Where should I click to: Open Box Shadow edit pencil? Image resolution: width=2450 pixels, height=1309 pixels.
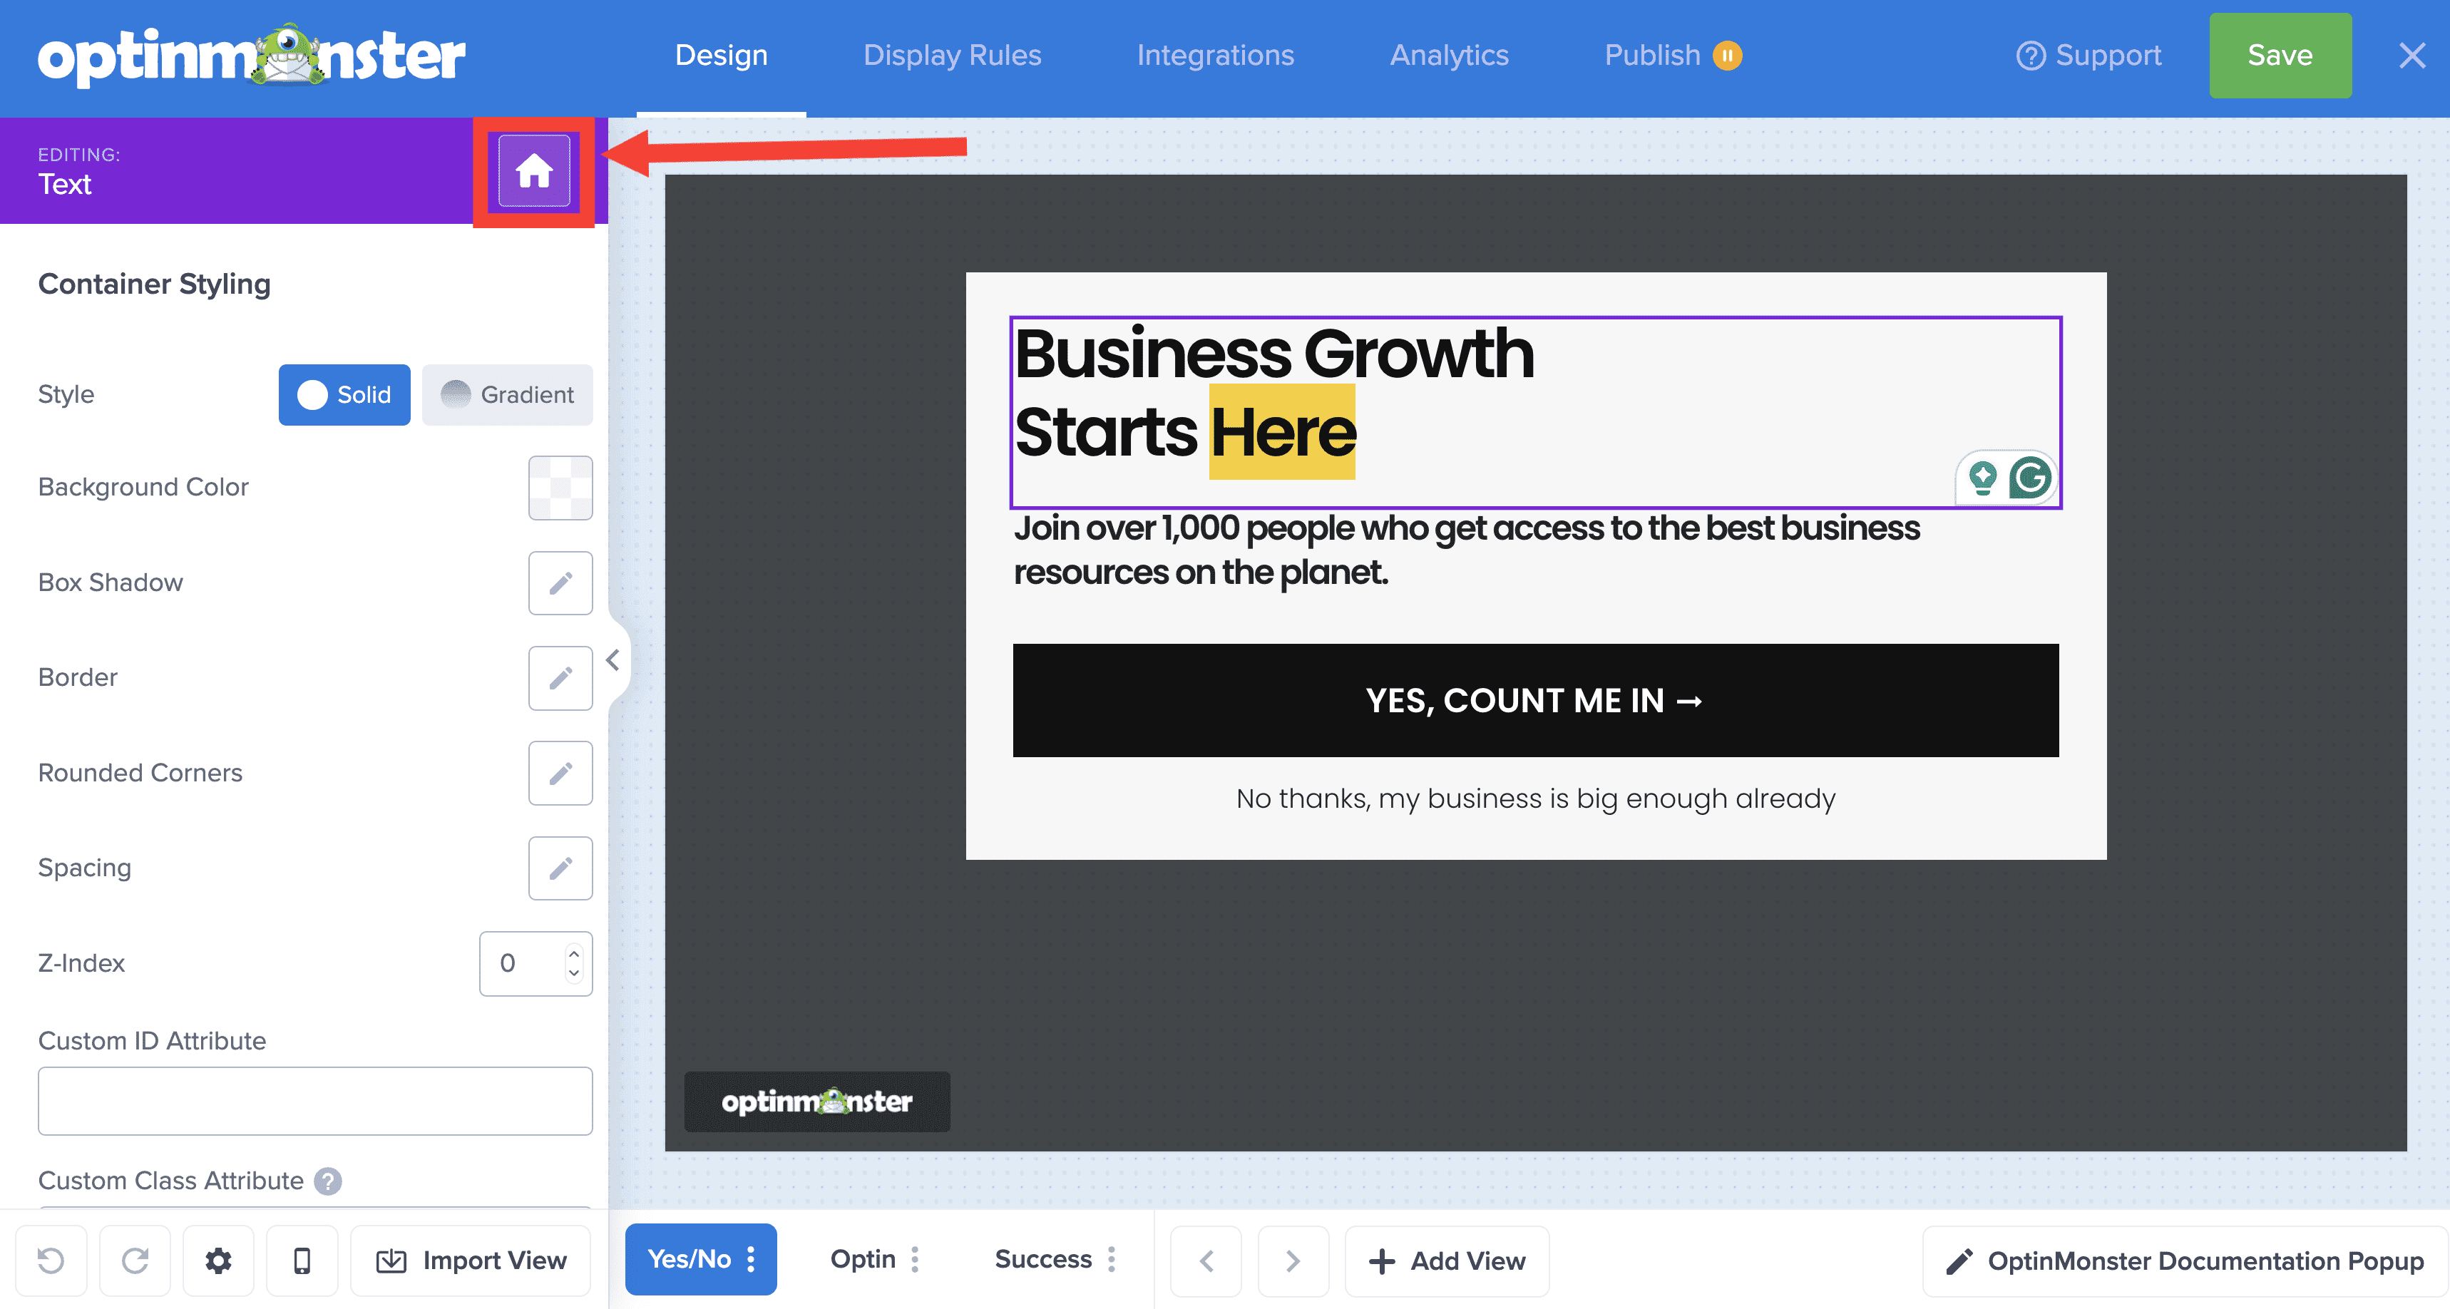pyautogui.click(x=560, y=582)
